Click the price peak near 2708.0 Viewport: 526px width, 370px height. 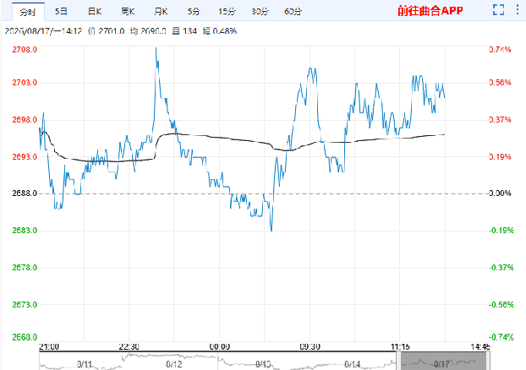tap(156, 49)
